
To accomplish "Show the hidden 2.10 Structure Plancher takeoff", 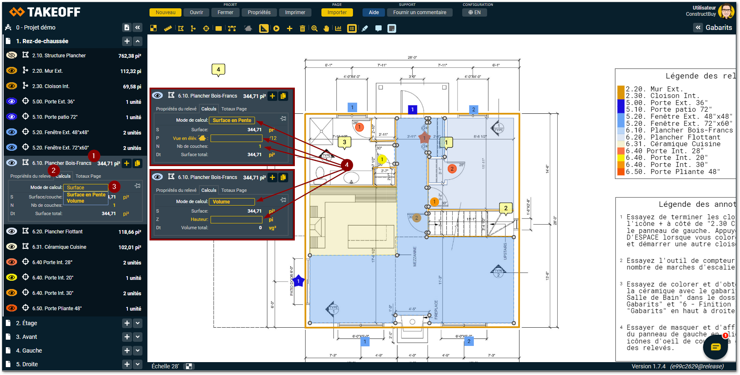I will click(x=12, y=55).
